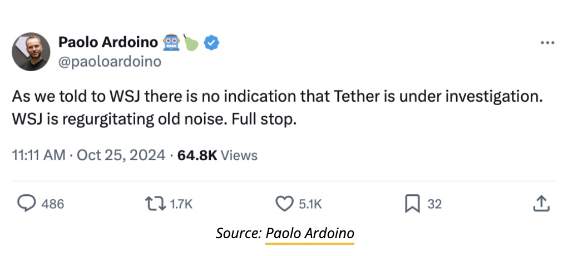Click the share upload icon
The width and height of the screenshot is (563, 256).
click(540, 204)
